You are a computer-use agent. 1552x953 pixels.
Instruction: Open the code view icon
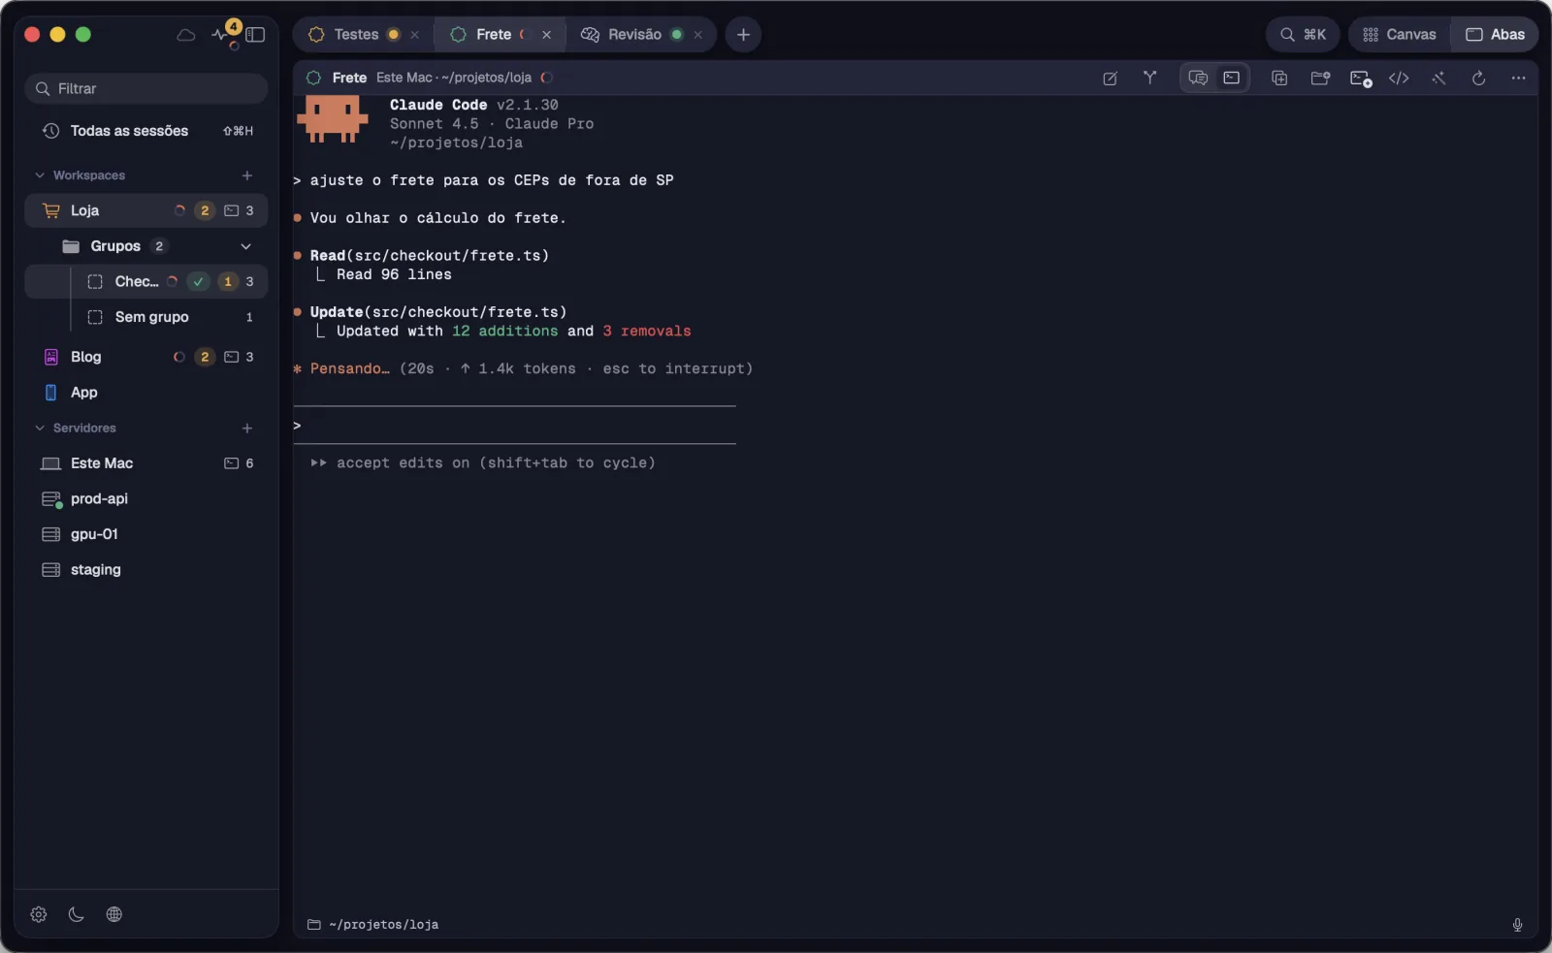point(1399,79)
